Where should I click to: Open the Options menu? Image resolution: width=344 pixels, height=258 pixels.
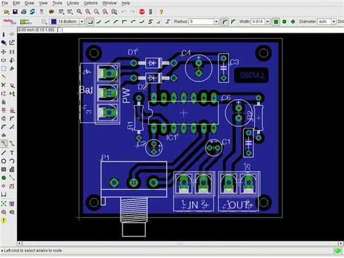point(91,3)
